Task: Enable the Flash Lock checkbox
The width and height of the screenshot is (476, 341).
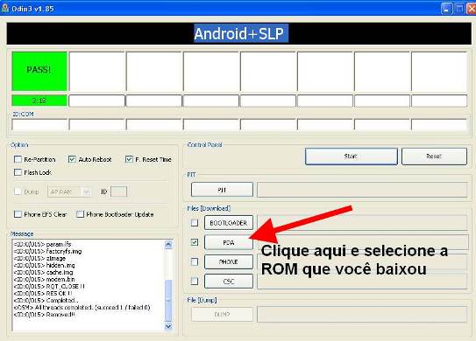Action: click(x=18, y=172)
